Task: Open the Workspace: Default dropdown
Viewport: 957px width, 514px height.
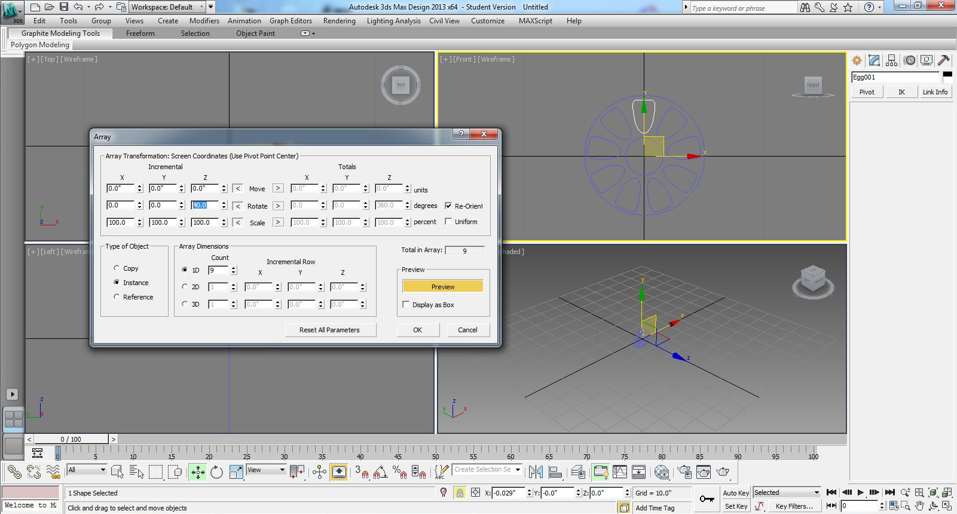Action: click(x=168, y=7)
